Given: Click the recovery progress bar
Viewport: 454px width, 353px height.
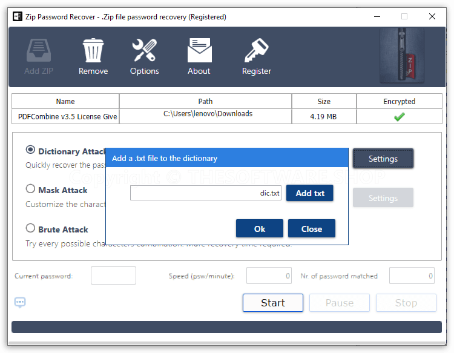Looking at the screenshot, I should (x=226, y=327).
